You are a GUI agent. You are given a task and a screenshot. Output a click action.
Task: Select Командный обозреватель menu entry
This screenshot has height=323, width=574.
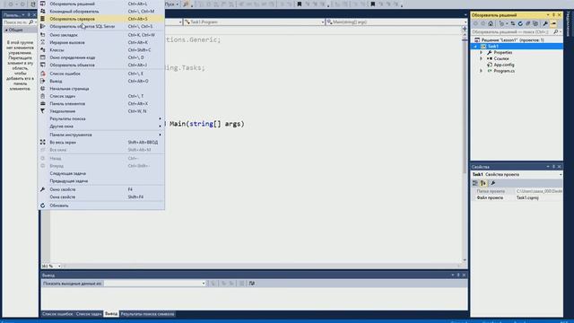point(101,12)
